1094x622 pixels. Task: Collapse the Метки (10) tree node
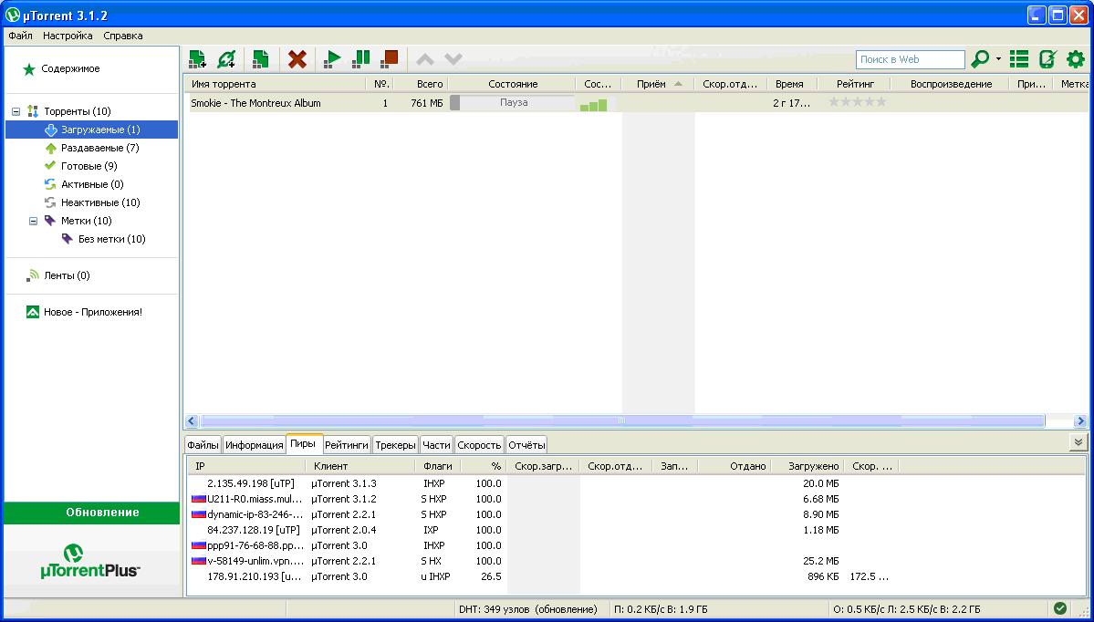pos(33,221)
